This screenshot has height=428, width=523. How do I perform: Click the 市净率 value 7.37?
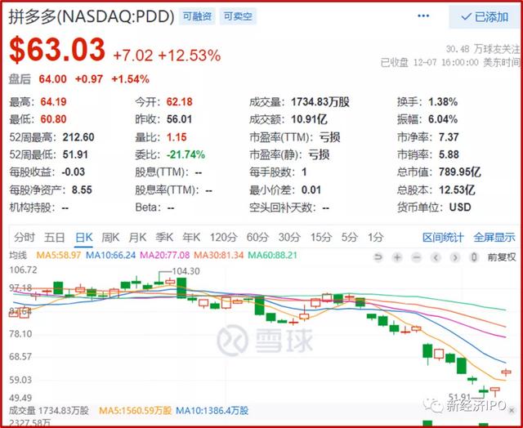[449, 137]
